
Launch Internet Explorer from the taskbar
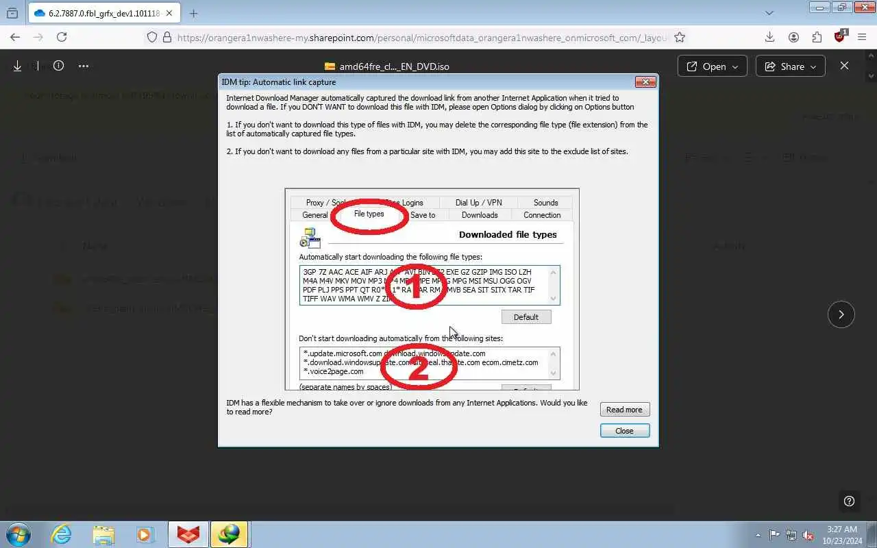click(62, 534)
